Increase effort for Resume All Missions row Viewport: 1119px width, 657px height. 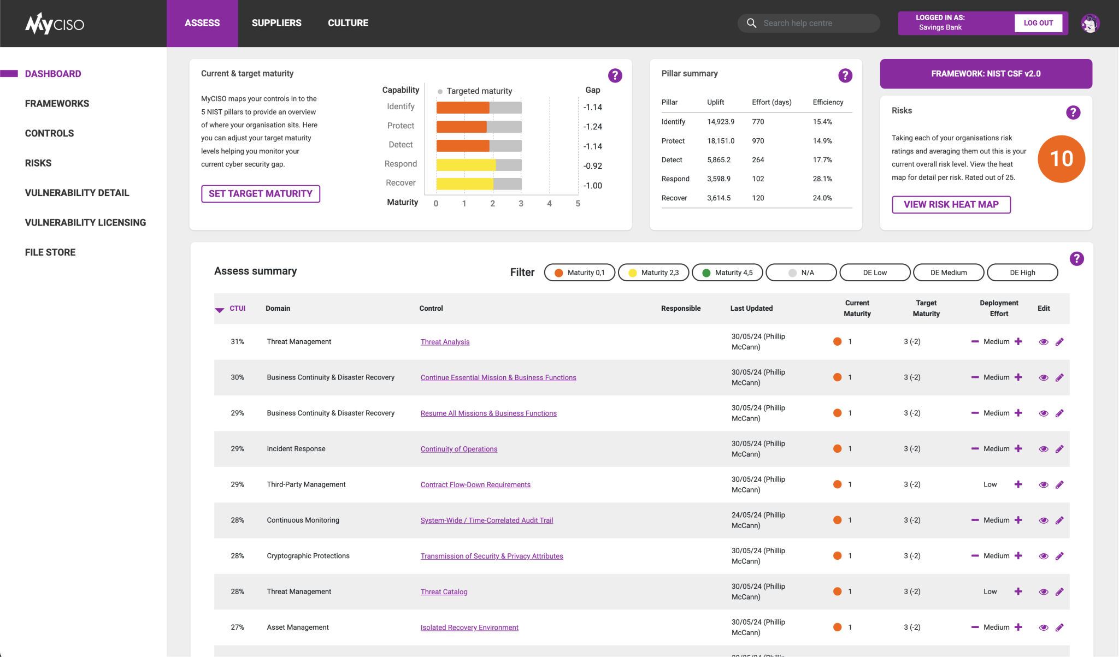1018,413
